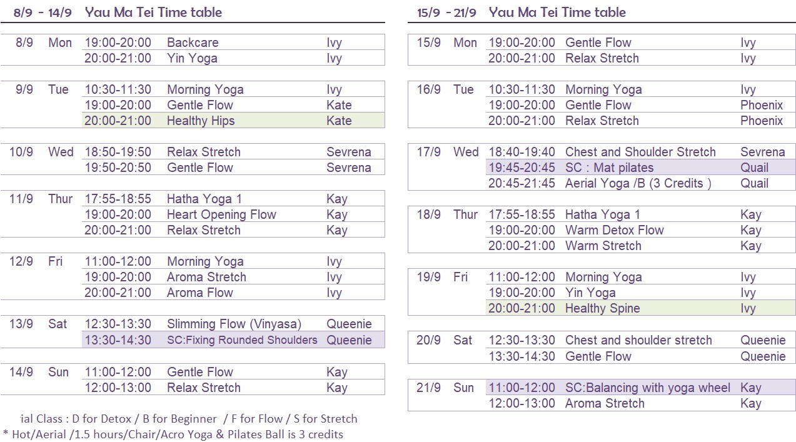Click the Warm Stretch class on 18/9
Viewport: 796px width, 442px height.
(603, 246)
